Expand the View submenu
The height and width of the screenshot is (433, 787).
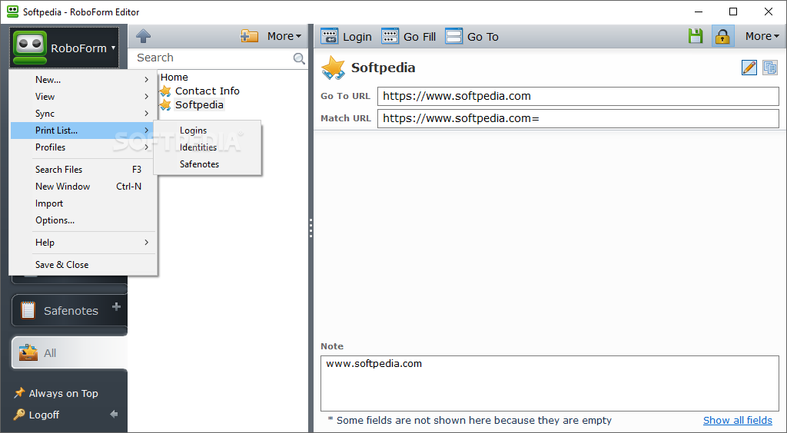[83, 96]
